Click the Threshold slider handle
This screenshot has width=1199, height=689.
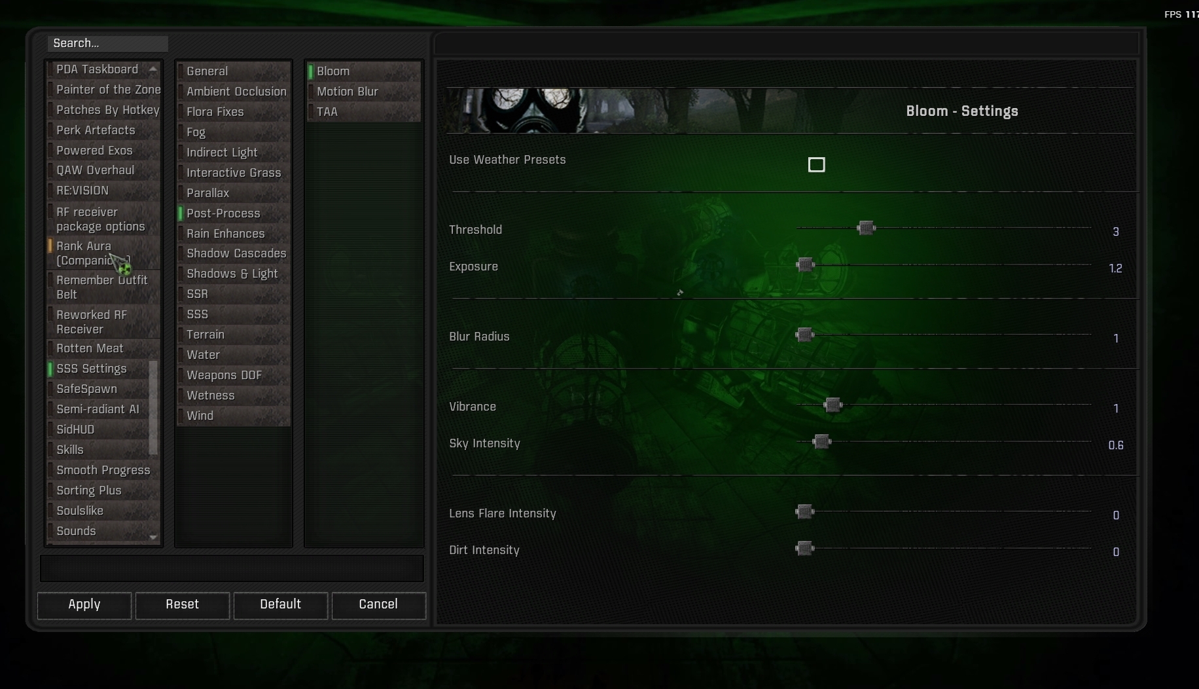pos(866,228)
